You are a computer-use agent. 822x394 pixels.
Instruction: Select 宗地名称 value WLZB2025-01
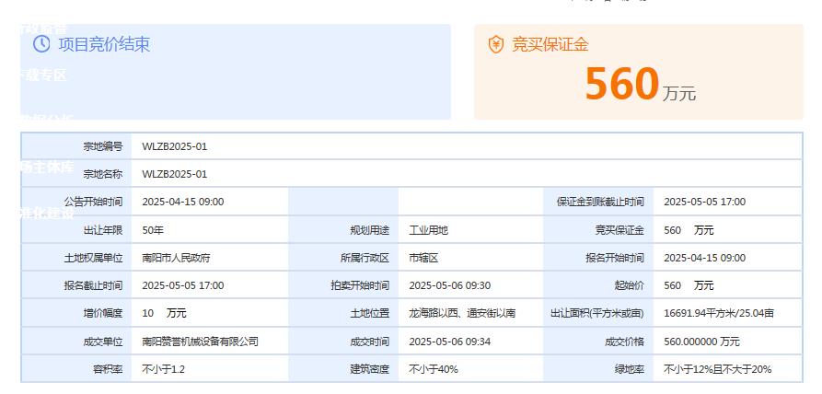[x=175, y=174]
